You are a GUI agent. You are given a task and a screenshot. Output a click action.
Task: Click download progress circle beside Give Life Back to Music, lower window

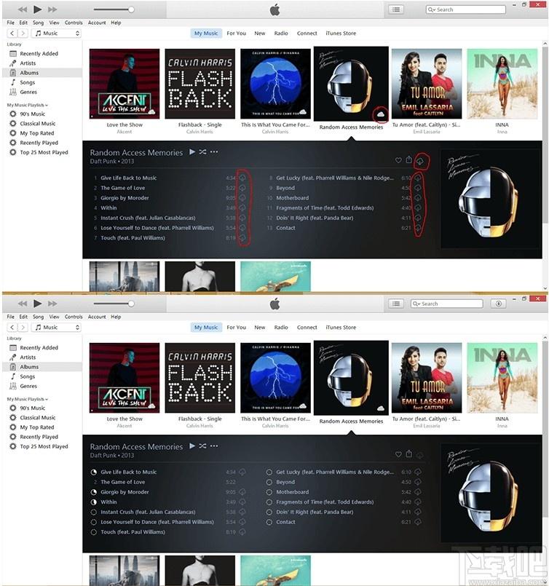(94, 472)
